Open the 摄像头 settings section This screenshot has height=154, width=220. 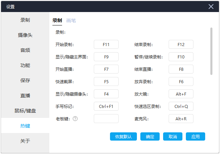25,35
